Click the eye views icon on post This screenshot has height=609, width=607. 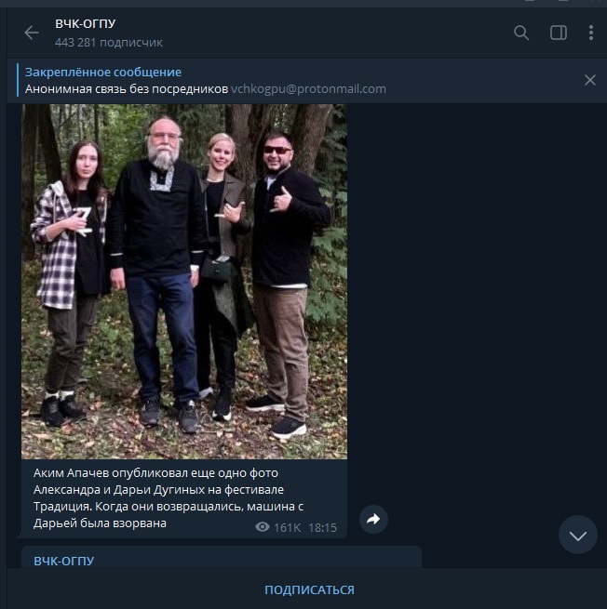pos(263,527)
